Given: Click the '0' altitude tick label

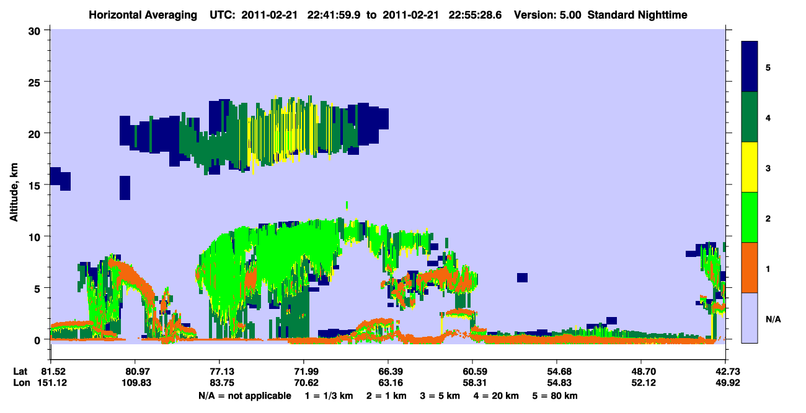Looking at the screenshot, I should coord(39,340).
